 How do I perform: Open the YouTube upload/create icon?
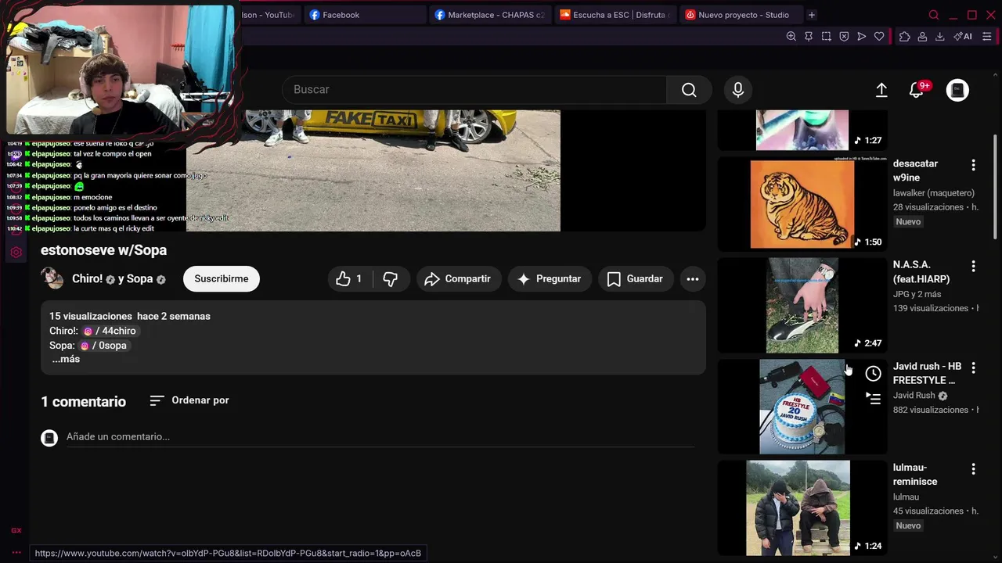881,90
